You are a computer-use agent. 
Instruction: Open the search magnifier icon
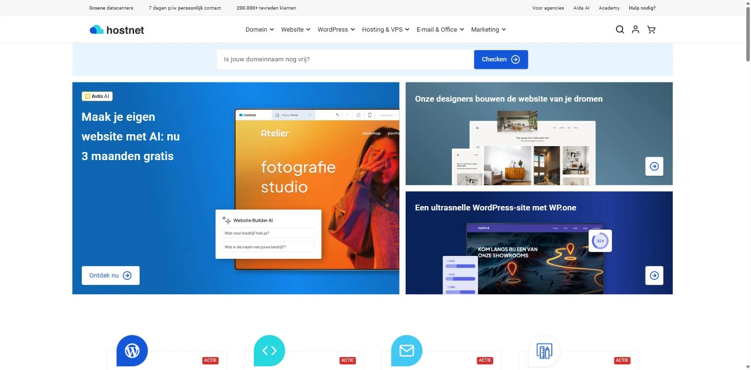[620, 30]
